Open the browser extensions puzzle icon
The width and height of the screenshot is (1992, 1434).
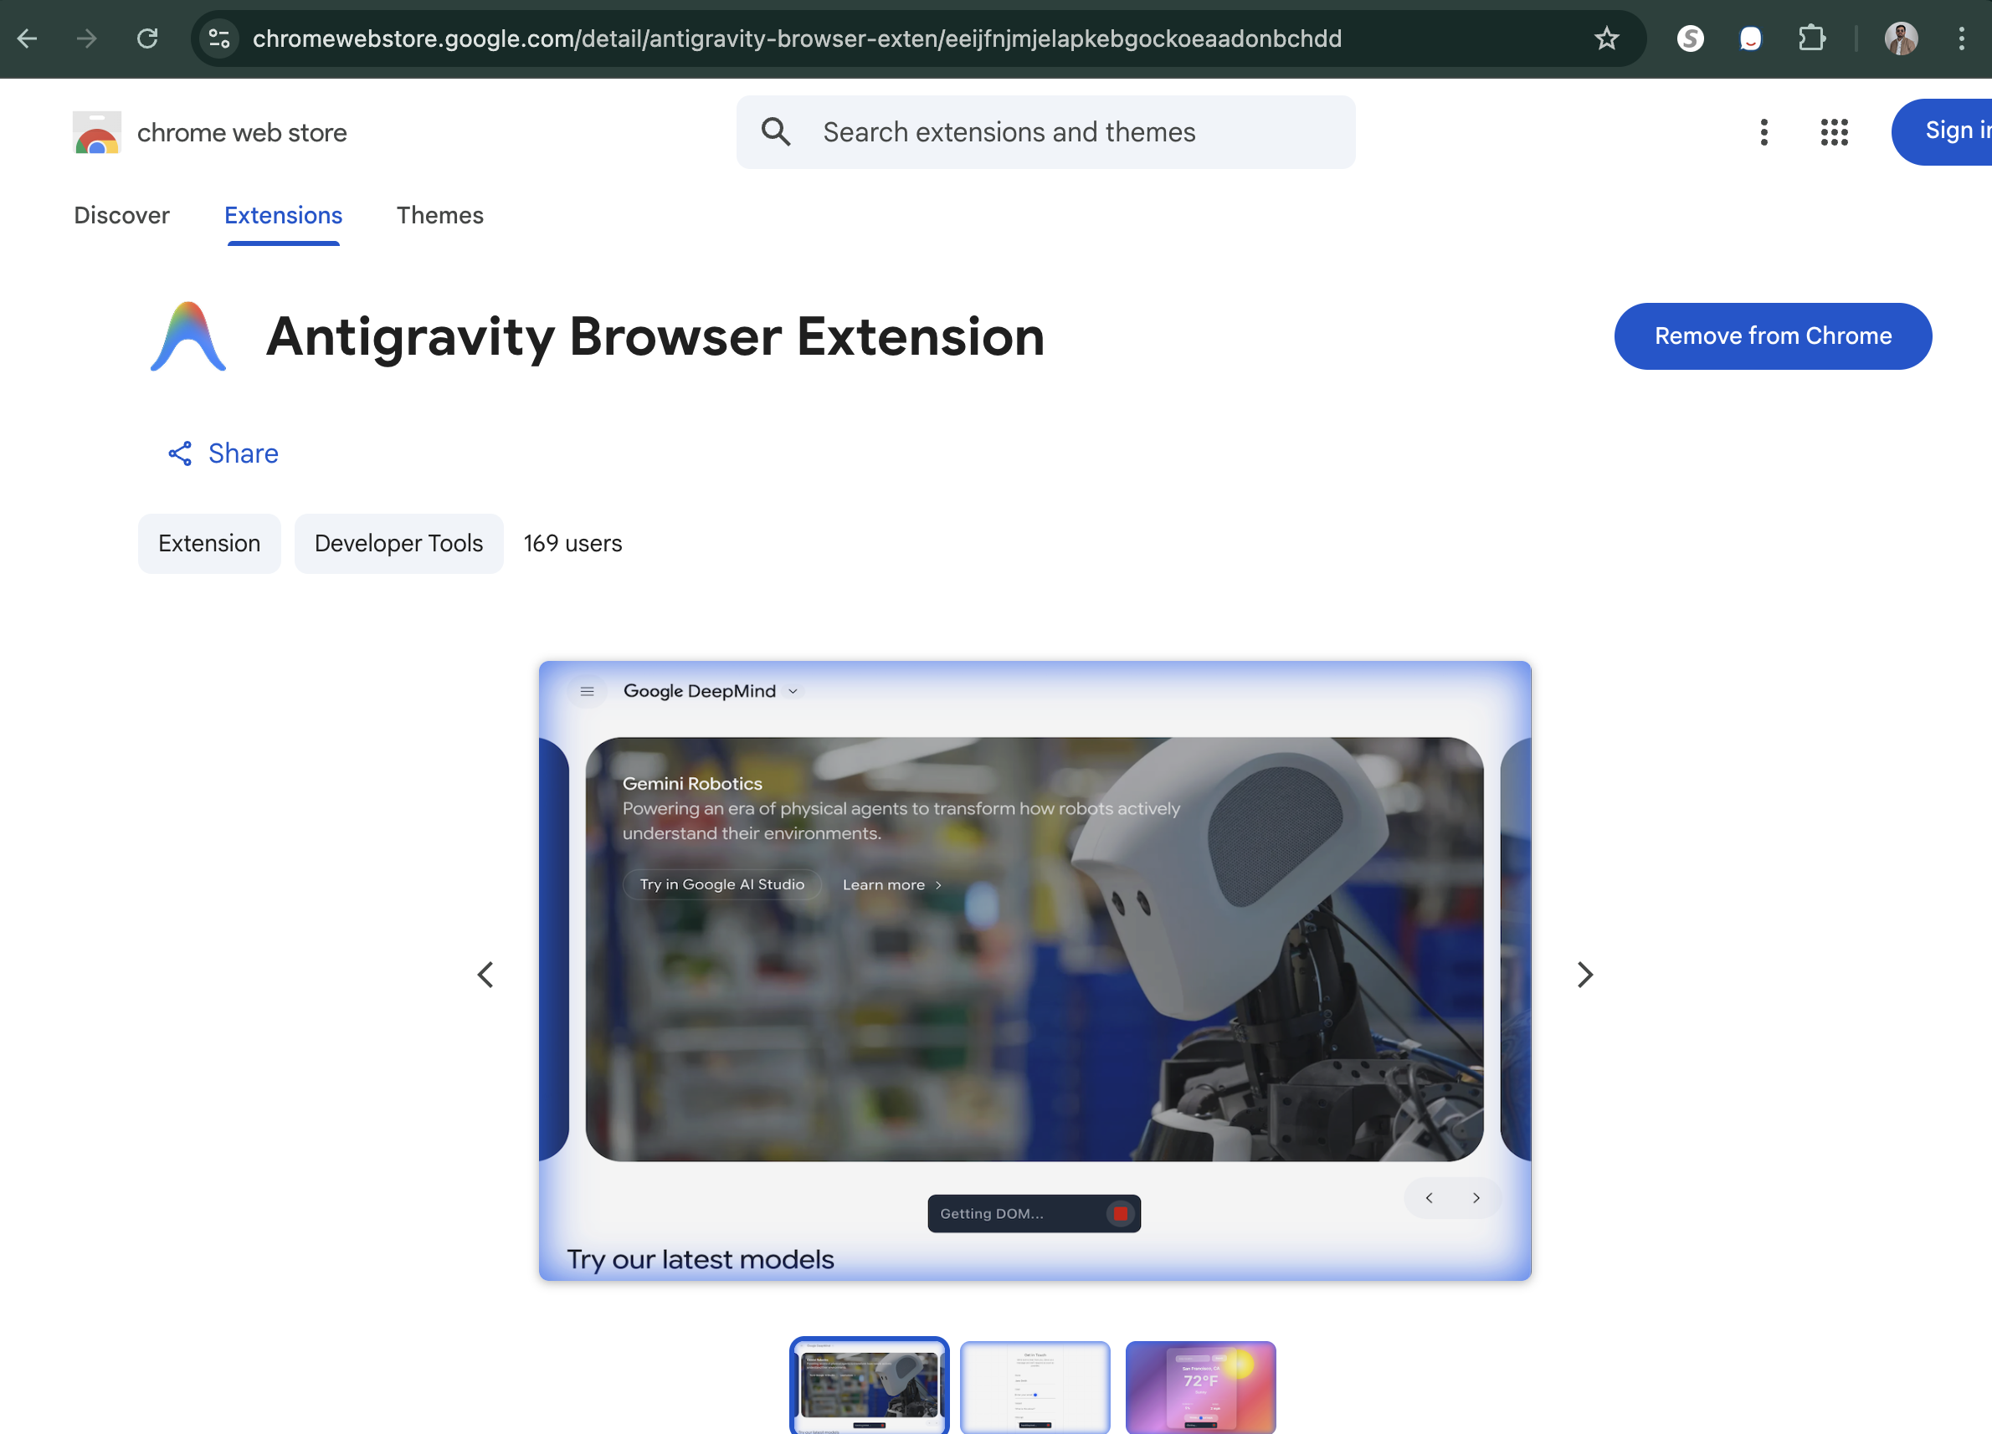point(1811,38)
